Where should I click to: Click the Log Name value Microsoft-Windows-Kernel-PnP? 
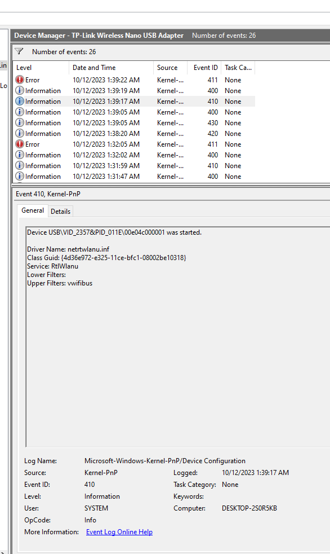pyautogui.click(x=164, y=461)
